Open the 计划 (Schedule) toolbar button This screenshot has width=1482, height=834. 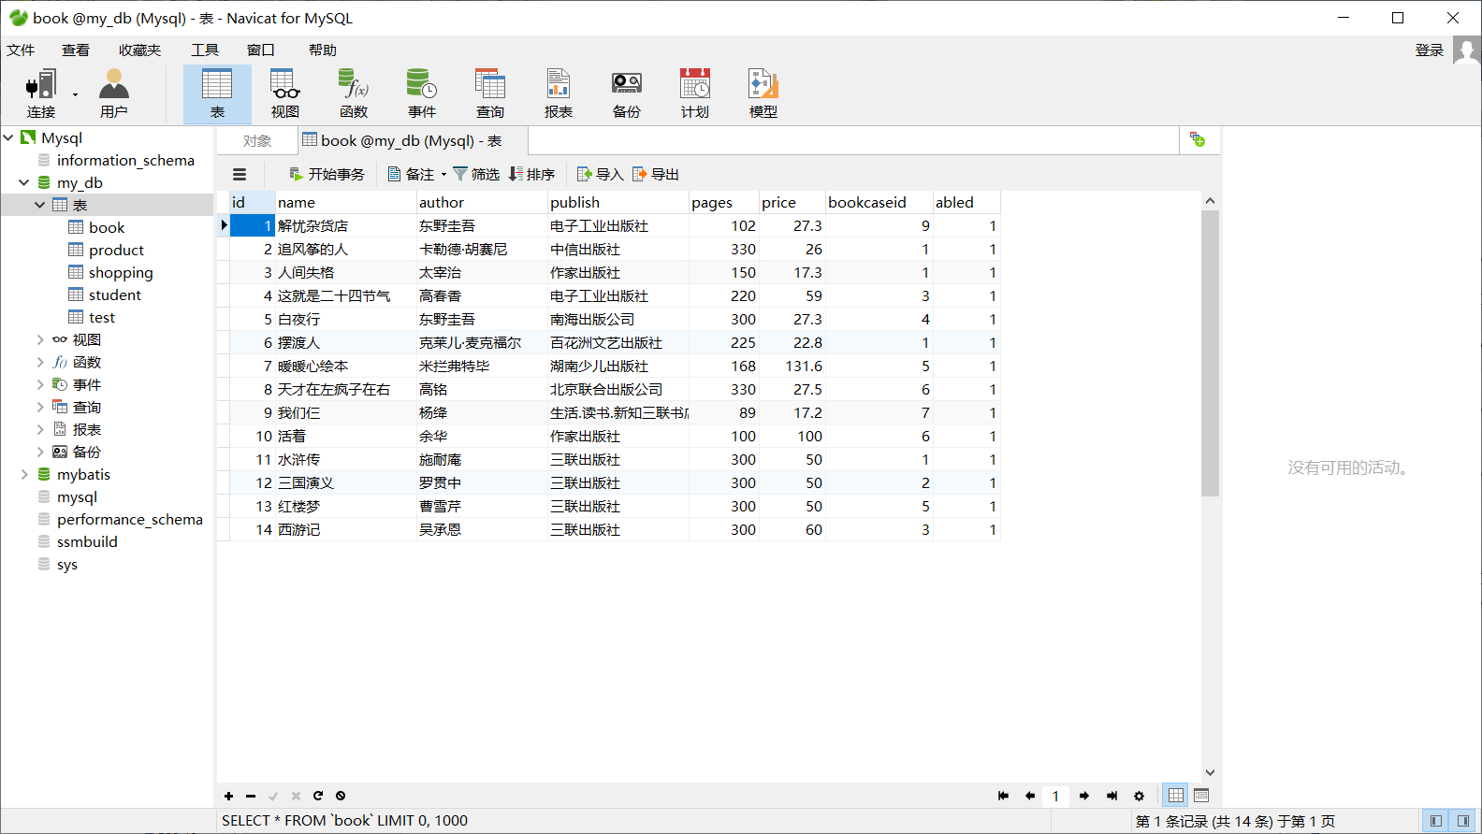[695, 94]
